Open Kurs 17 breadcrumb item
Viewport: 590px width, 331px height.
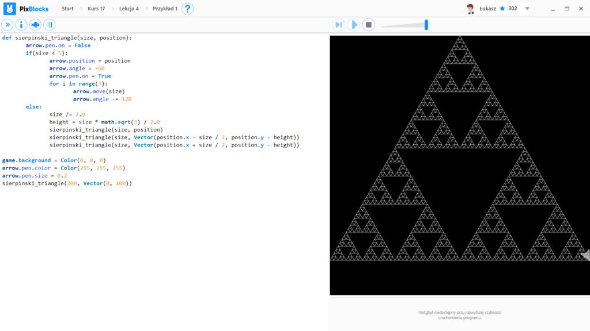(x=96, y=9)
